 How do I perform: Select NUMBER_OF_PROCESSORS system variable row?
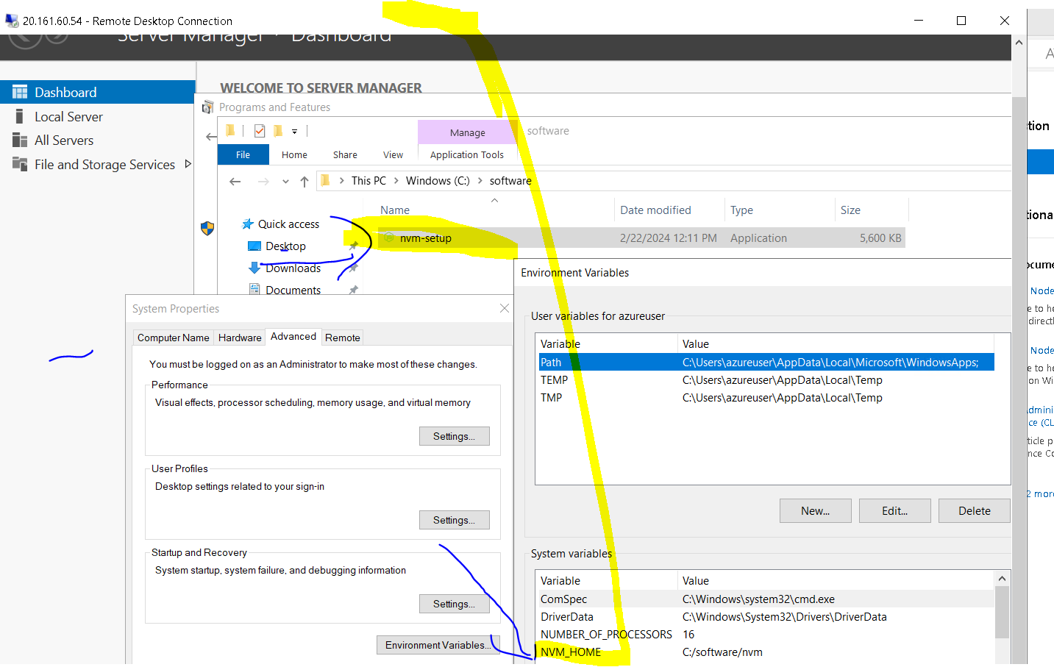(766, 634)
